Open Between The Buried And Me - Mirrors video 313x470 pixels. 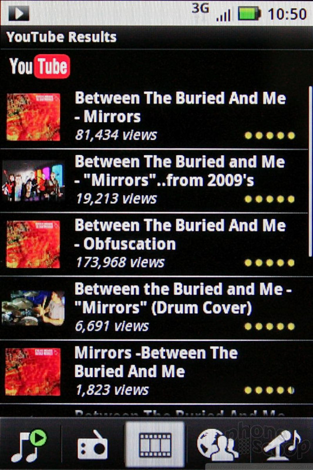pos(154,117)
